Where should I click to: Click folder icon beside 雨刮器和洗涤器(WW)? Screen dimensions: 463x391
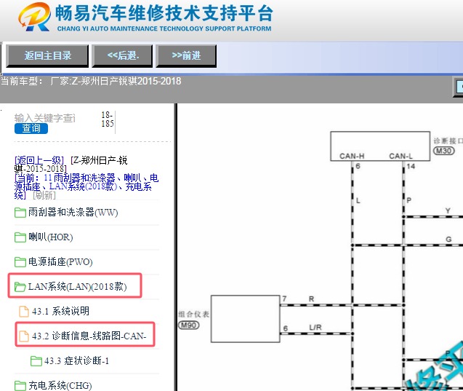[x=20, y=213]
